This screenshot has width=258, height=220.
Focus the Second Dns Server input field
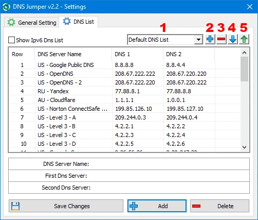[129, 188]
